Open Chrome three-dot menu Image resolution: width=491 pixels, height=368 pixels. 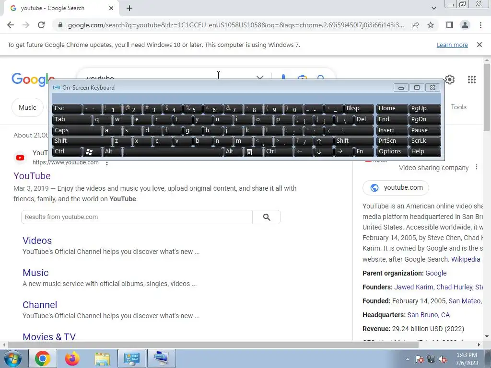[480, 25]
